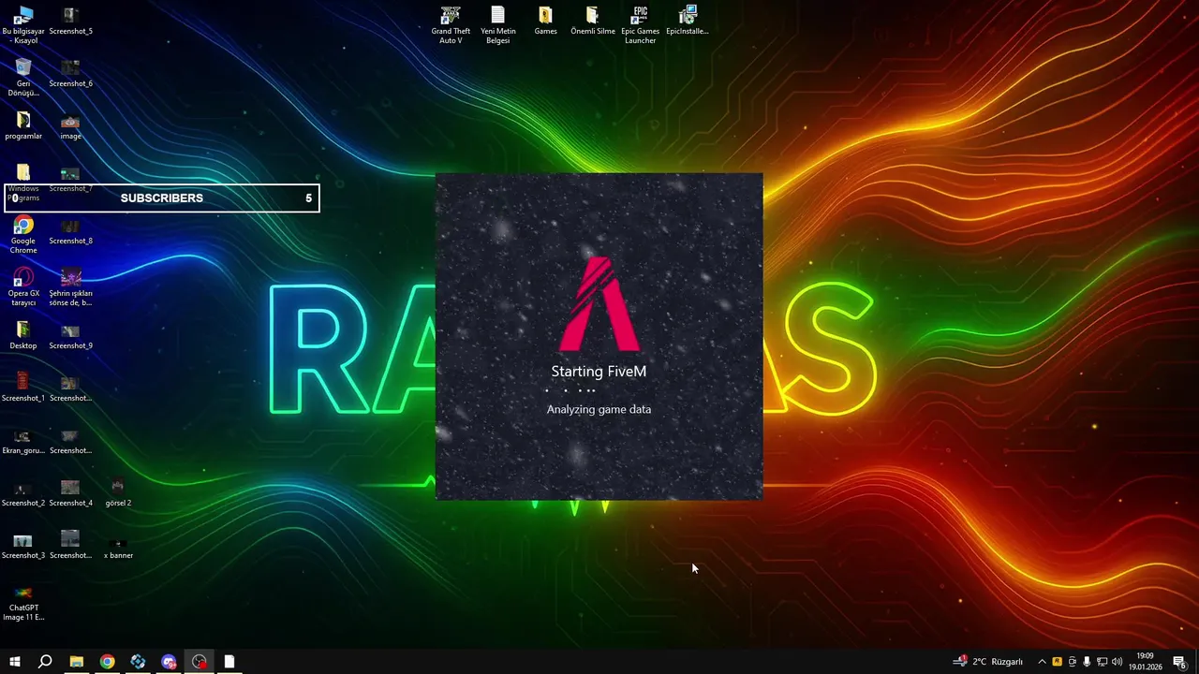Open Bu bilgisayar - Kısayol shortcut
Screen dimensions: 1199x674
click(23, 25)
